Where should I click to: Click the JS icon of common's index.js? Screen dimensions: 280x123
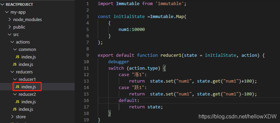click(18, 57)
